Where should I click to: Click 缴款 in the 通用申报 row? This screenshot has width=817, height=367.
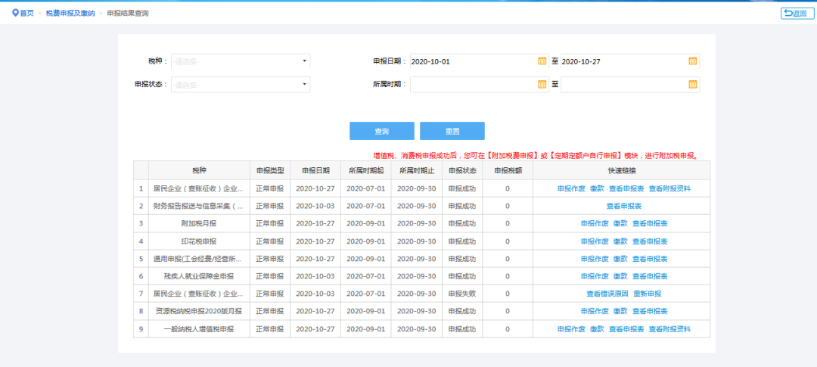click(x=620, y=259)
